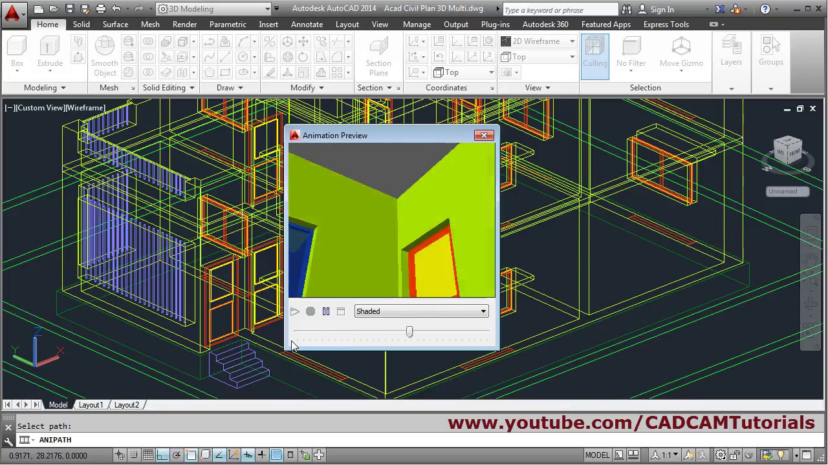Click the Save disk icon
This screenshot has height=465, width=828.
point(70,9)
